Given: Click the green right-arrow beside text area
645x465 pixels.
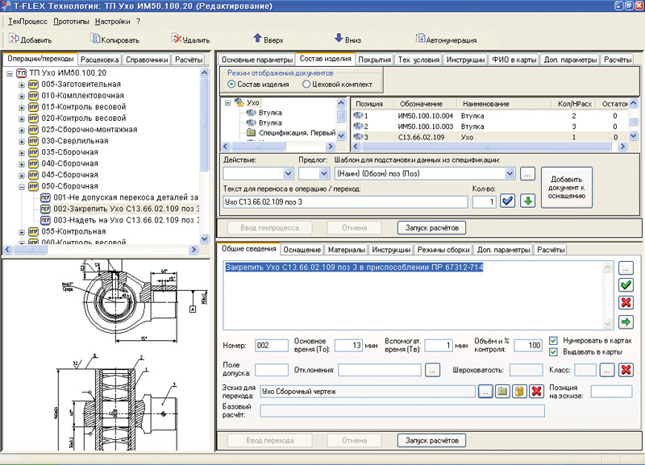Looking at the screenshot, I should click(626, 322).
